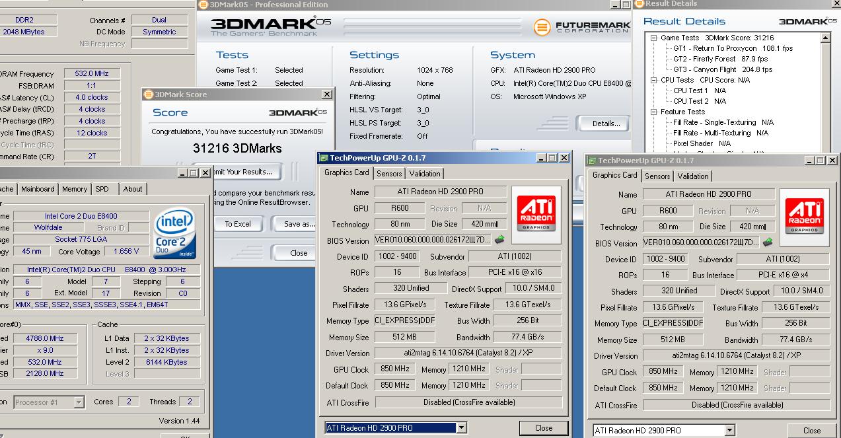Click the '4788.0 MHz' core speed value
841x438 pixels.
pyautogui.click(x=44, y=338)
